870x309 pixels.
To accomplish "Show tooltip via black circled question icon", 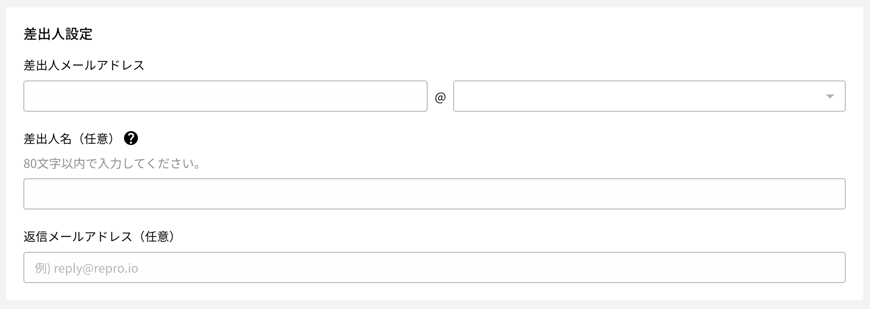I will click(131, 138).
